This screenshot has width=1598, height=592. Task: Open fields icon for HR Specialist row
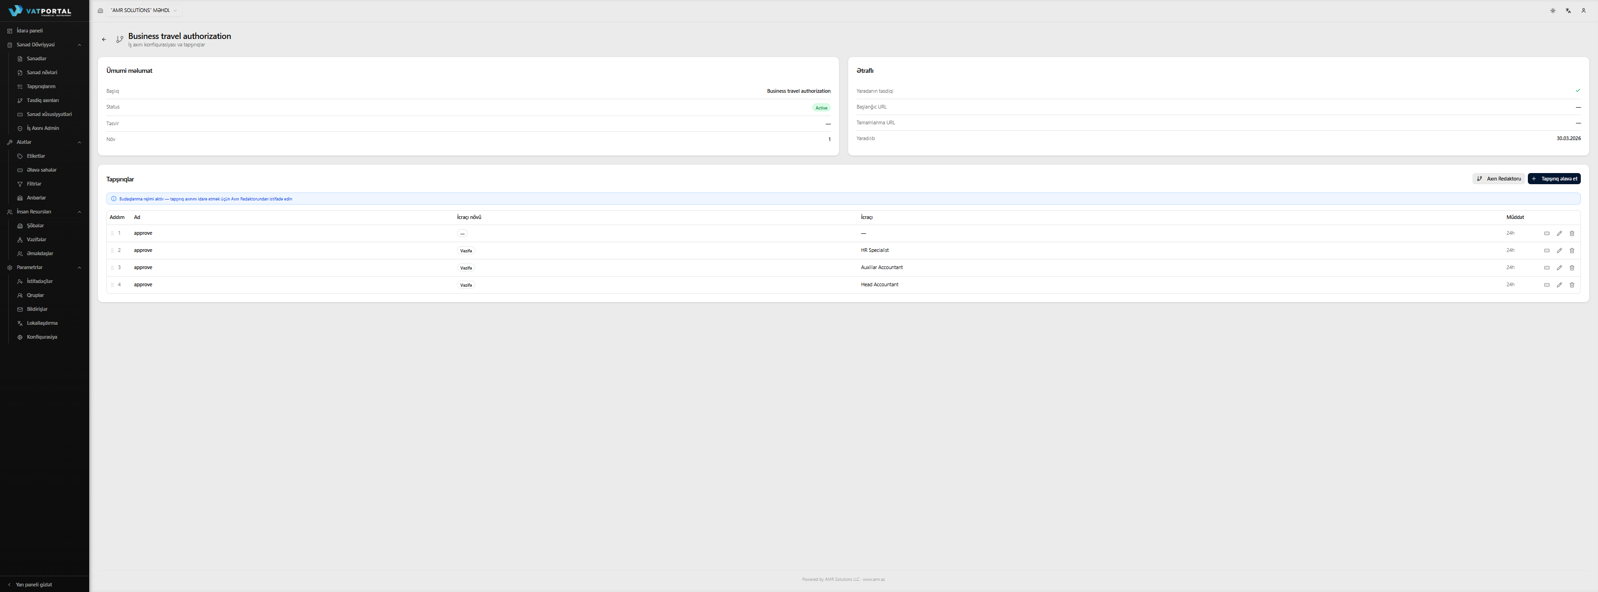coord(1546,251)
